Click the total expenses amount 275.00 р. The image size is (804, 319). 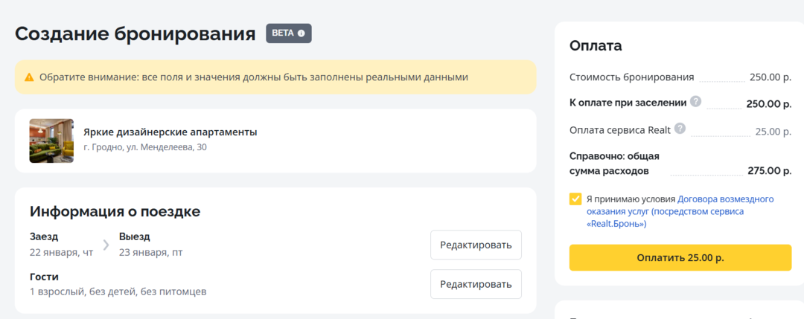tap(769, 171)
